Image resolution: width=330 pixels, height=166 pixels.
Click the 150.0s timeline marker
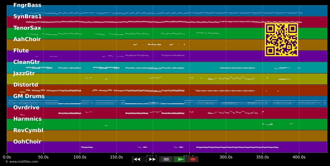click(x=116, y=157)
